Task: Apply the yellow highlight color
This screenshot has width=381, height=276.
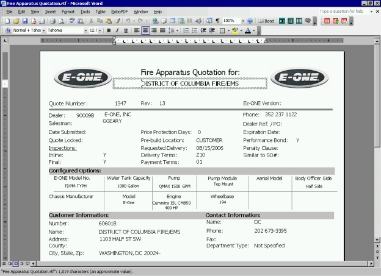Action: click(235, 30)
